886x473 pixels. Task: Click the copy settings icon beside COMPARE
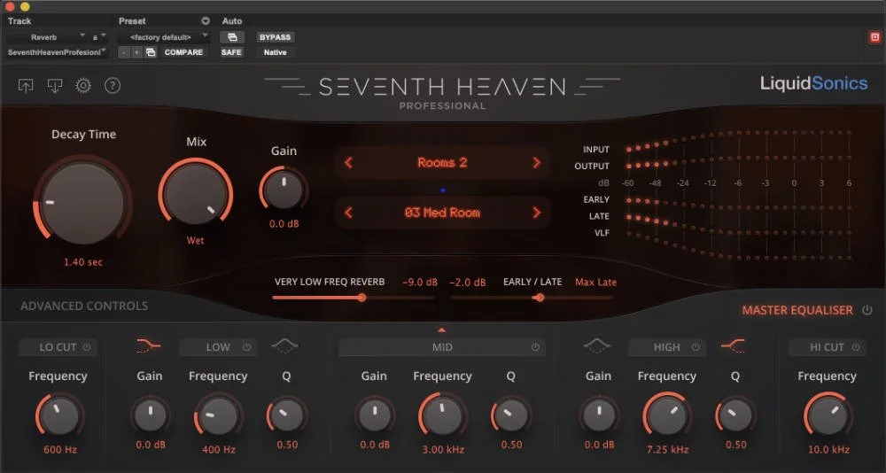click(x=151, y=52)
